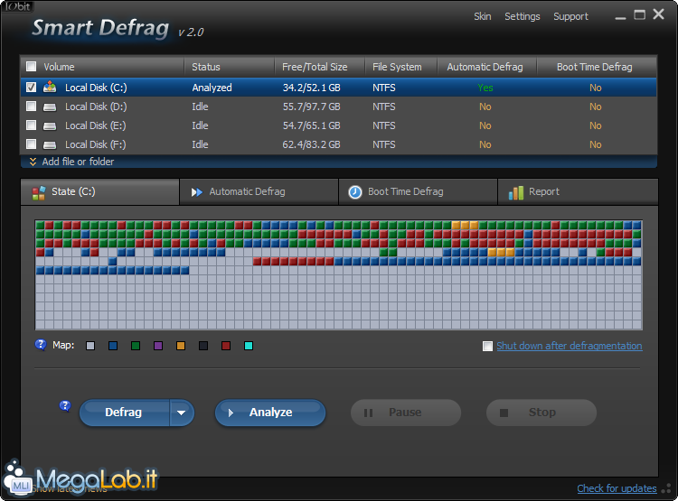Open the Settings menu

(x=522, y=16)
